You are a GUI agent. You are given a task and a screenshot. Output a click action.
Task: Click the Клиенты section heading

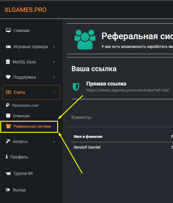(x=82, y=117)
